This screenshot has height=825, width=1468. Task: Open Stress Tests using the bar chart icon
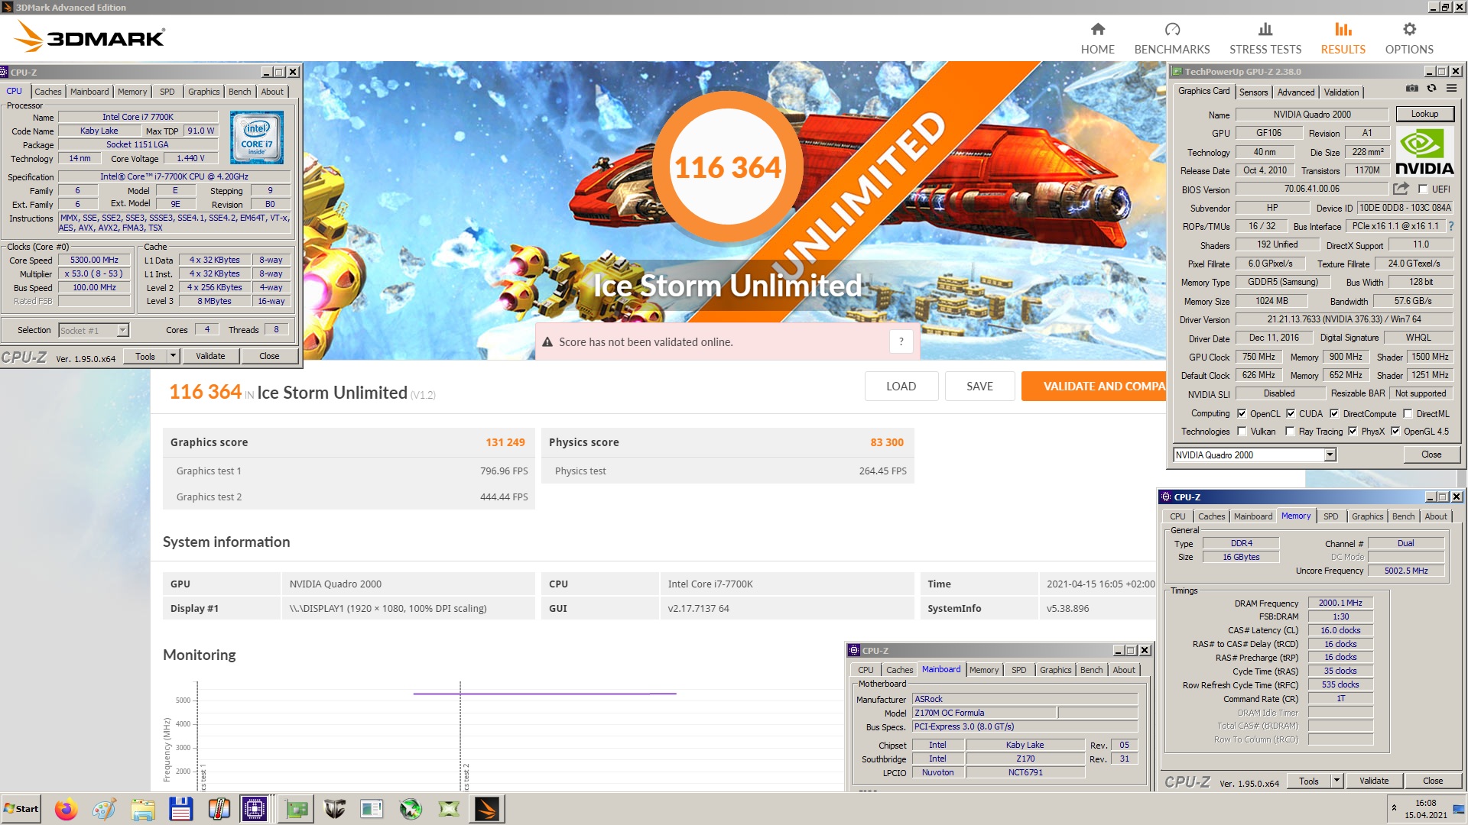click(x=1265, y=29)
